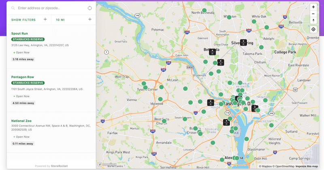
Task: Select the green marker east of McLean
Action: (x=185, y=88)
